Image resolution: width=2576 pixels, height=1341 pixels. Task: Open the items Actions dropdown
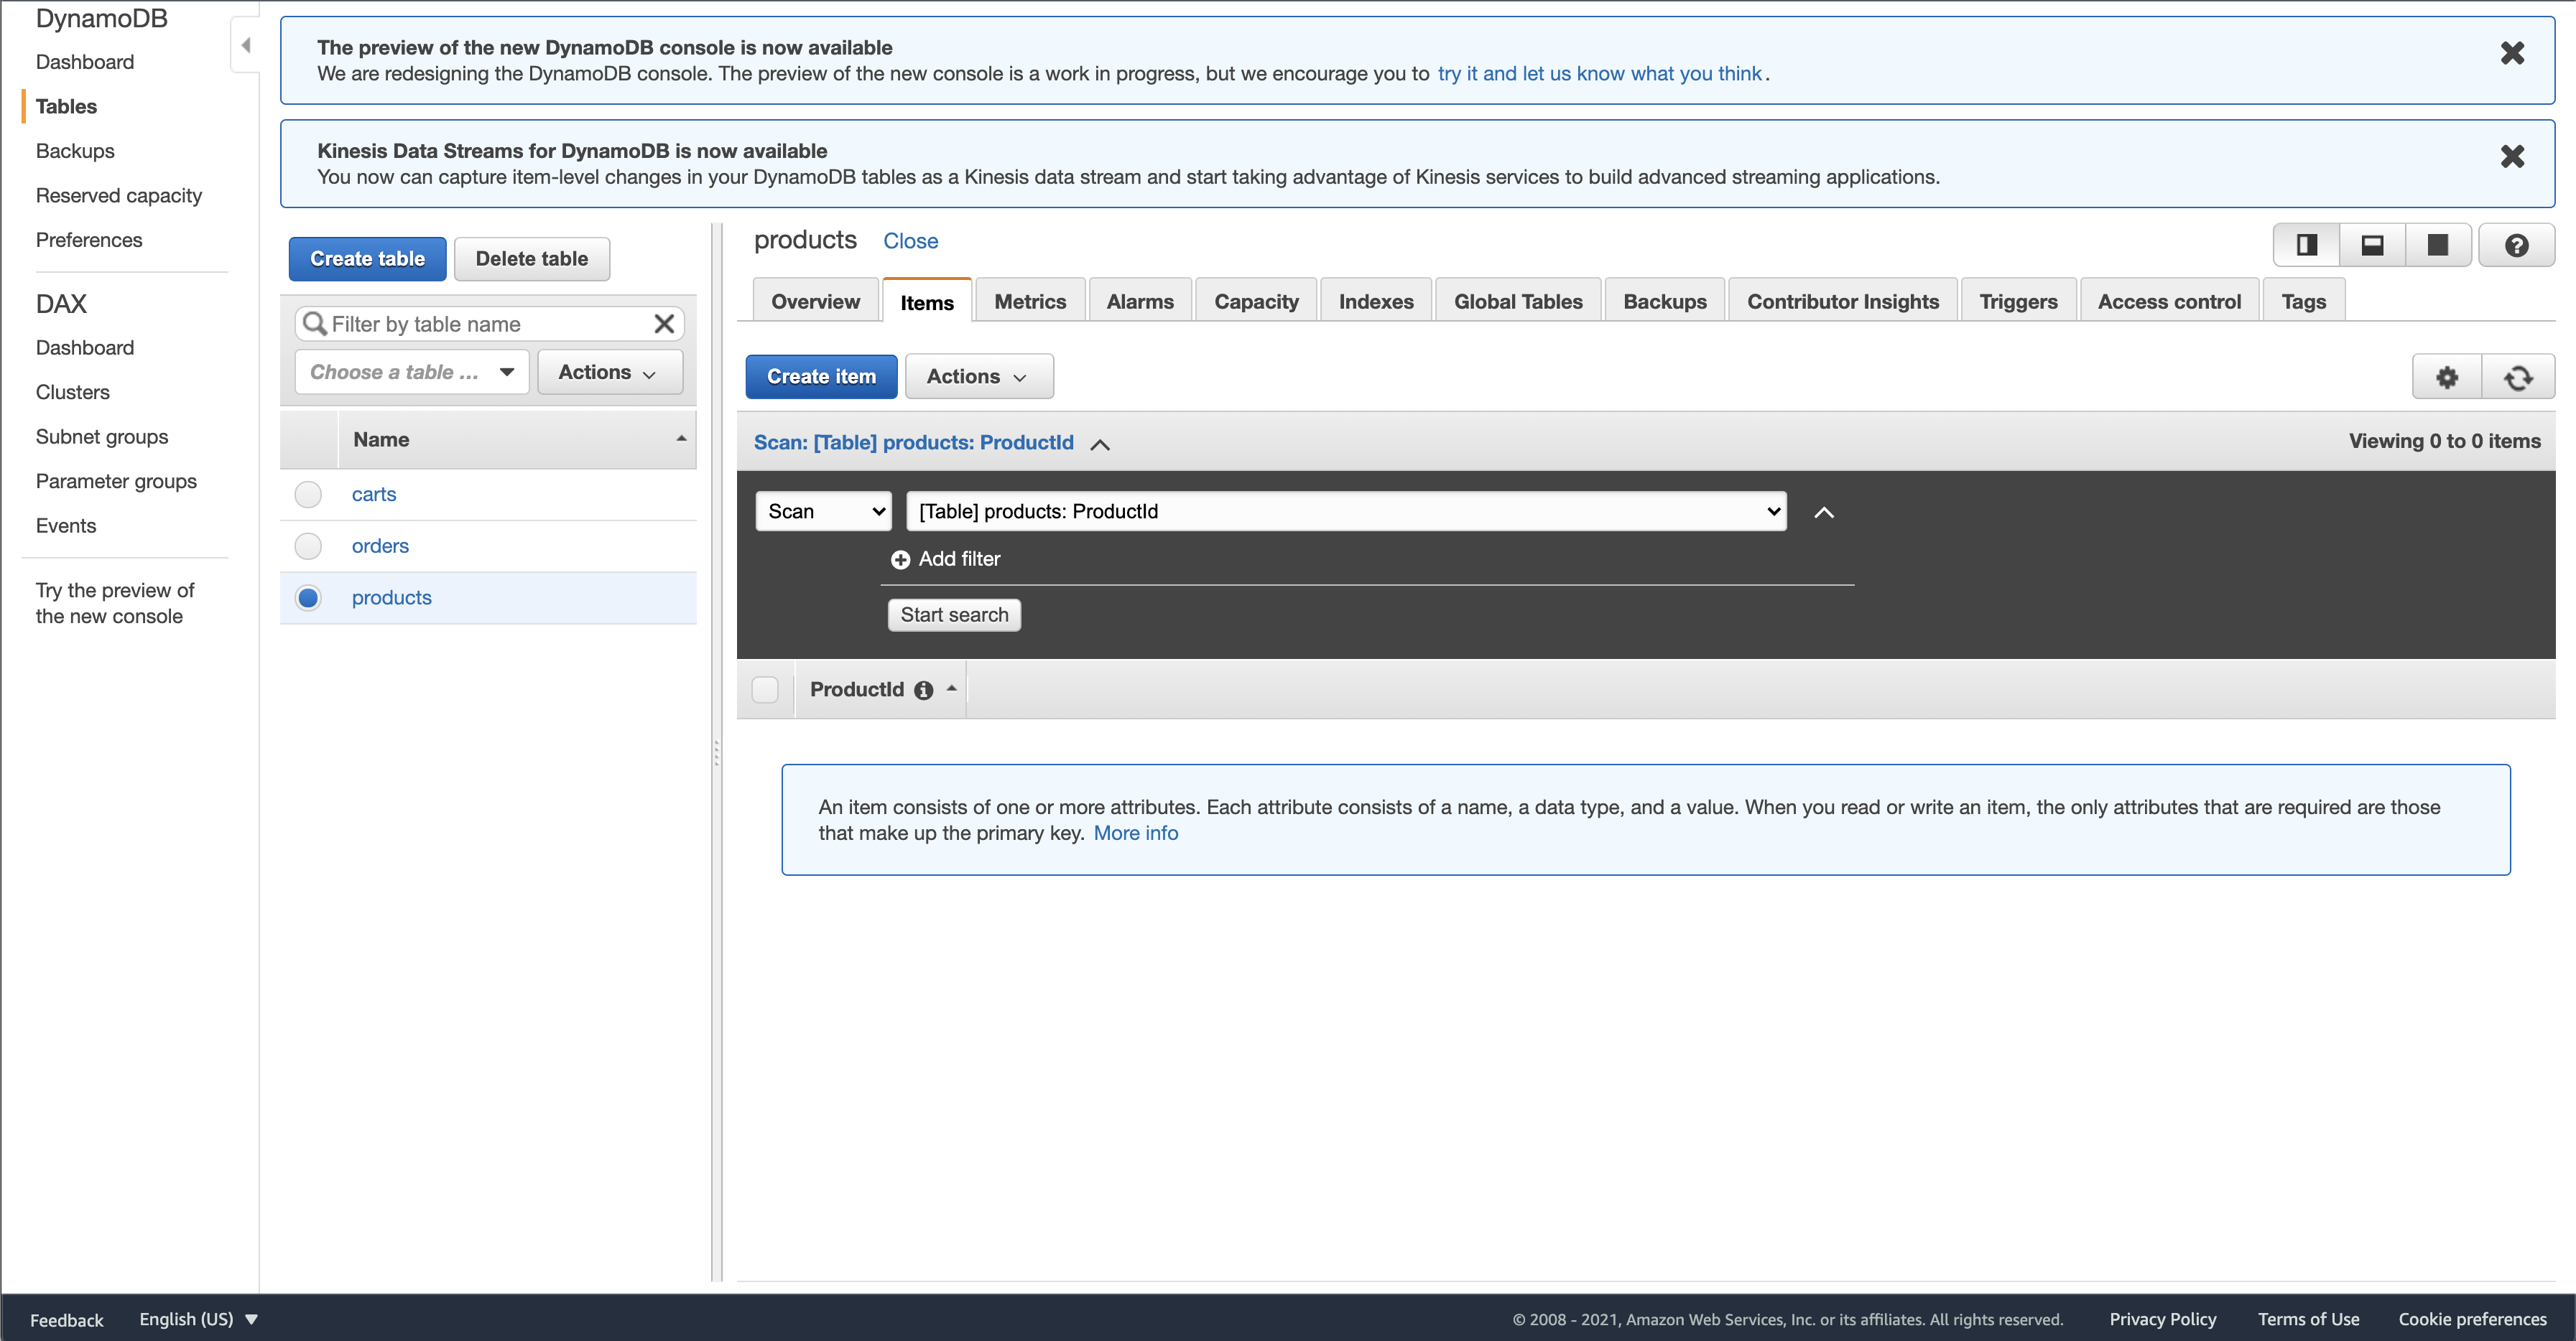pos(979,377)
